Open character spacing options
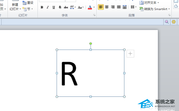The width and height of the screenshot is (179, 111). (x=73, y=7)
